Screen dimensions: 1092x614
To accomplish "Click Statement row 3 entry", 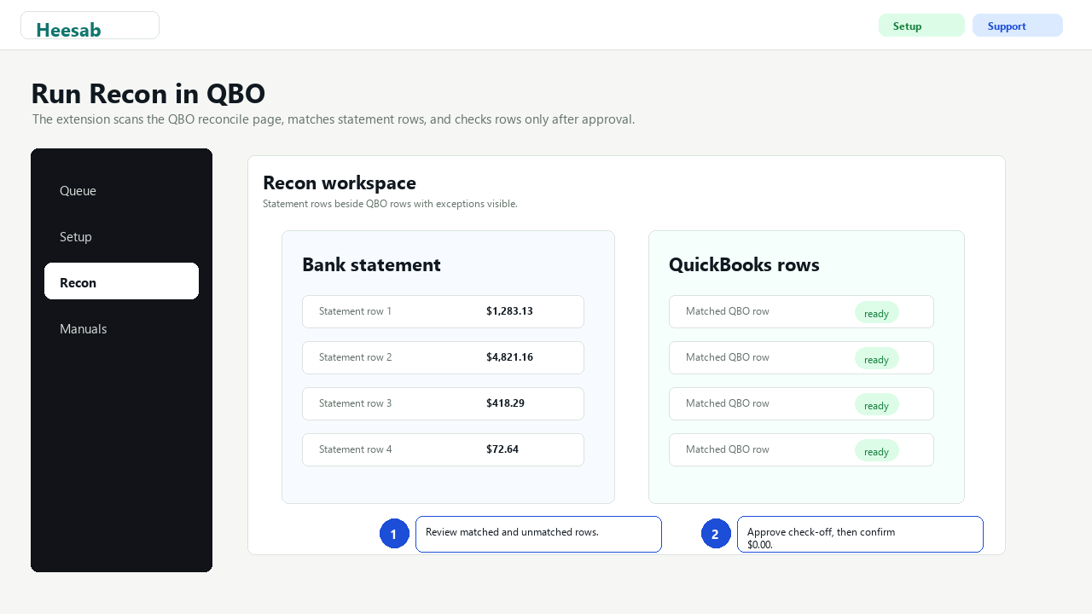I will click(x=443, y=403).
